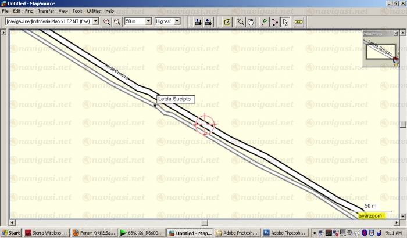
Task: Select the Map tool icon
Action: (227, 21)
